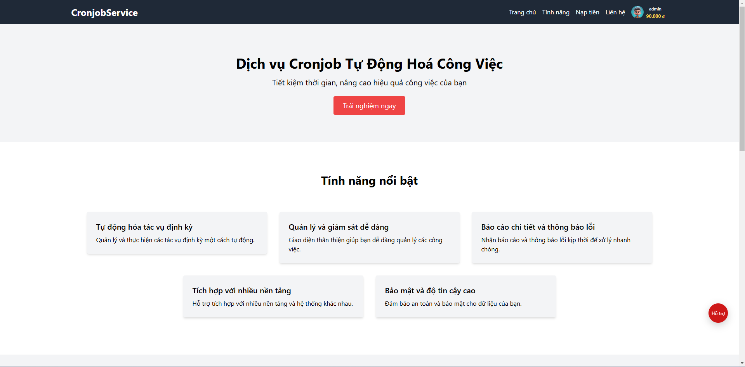Open the Liên hệ contact page
745x367 pixels.
point(615,12)
